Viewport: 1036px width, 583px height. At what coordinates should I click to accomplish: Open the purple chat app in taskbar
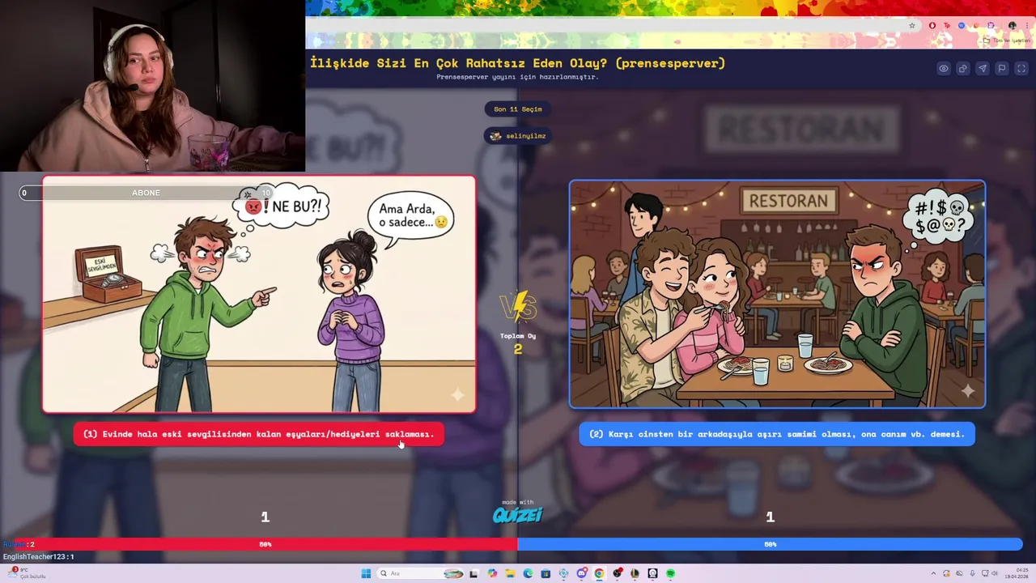(x=581, y=573)
